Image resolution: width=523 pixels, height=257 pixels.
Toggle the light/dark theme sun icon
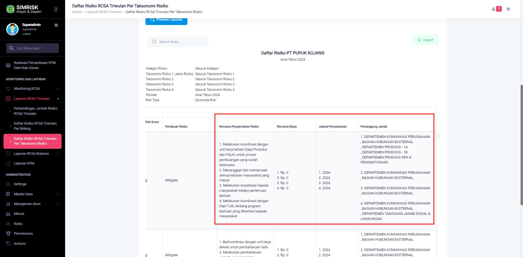(508, 9)
